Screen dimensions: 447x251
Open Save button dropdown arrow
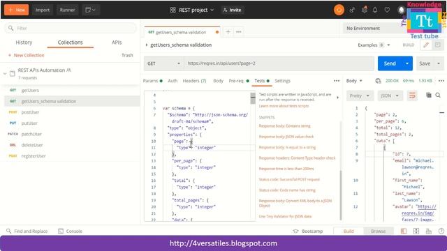(x=439, y=63)
